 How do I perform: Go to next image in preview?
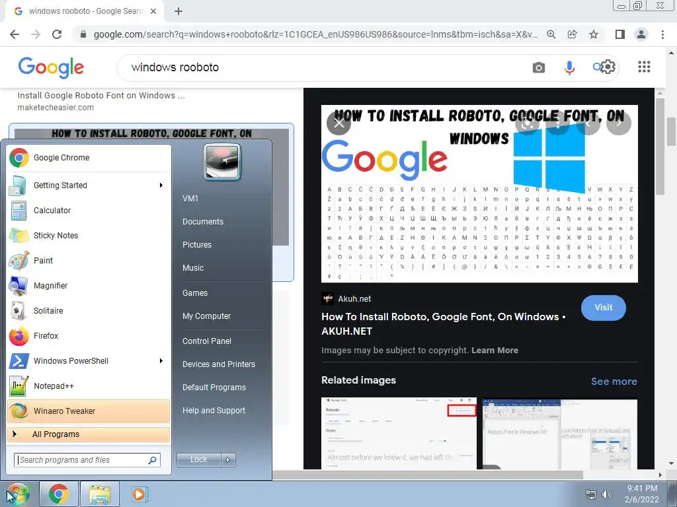tap(619, 123)
